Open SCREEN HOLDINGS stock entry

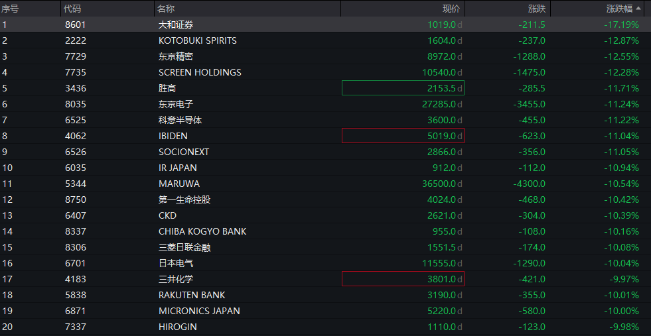(x=200, y=72)
